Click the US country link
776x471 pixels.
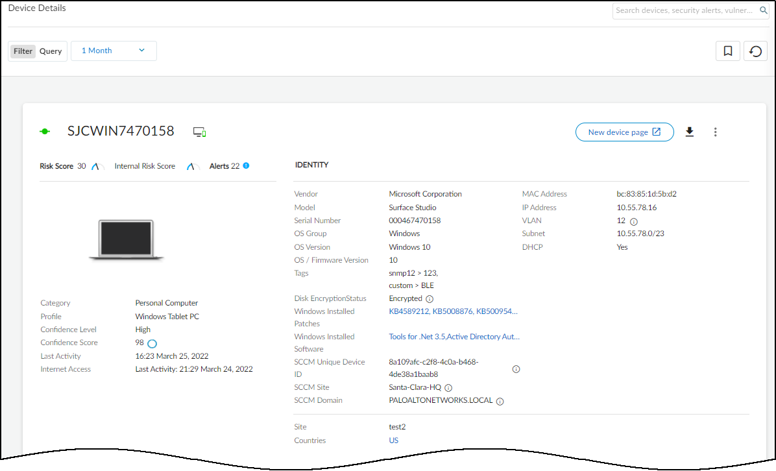click(393, 441)
